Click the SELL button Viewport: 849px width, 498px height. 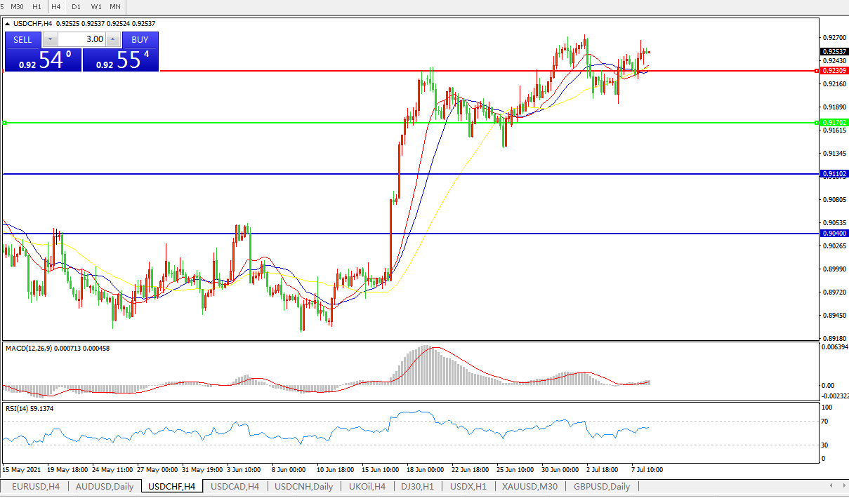click(22, 40)
